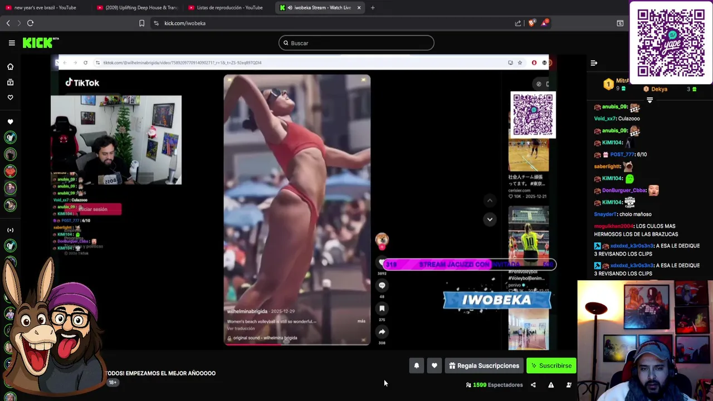The width and height of the screenshot is (713, 401).
Task: Click the STREAM JACUZZI goal progress bar
Action: [470, 265]
